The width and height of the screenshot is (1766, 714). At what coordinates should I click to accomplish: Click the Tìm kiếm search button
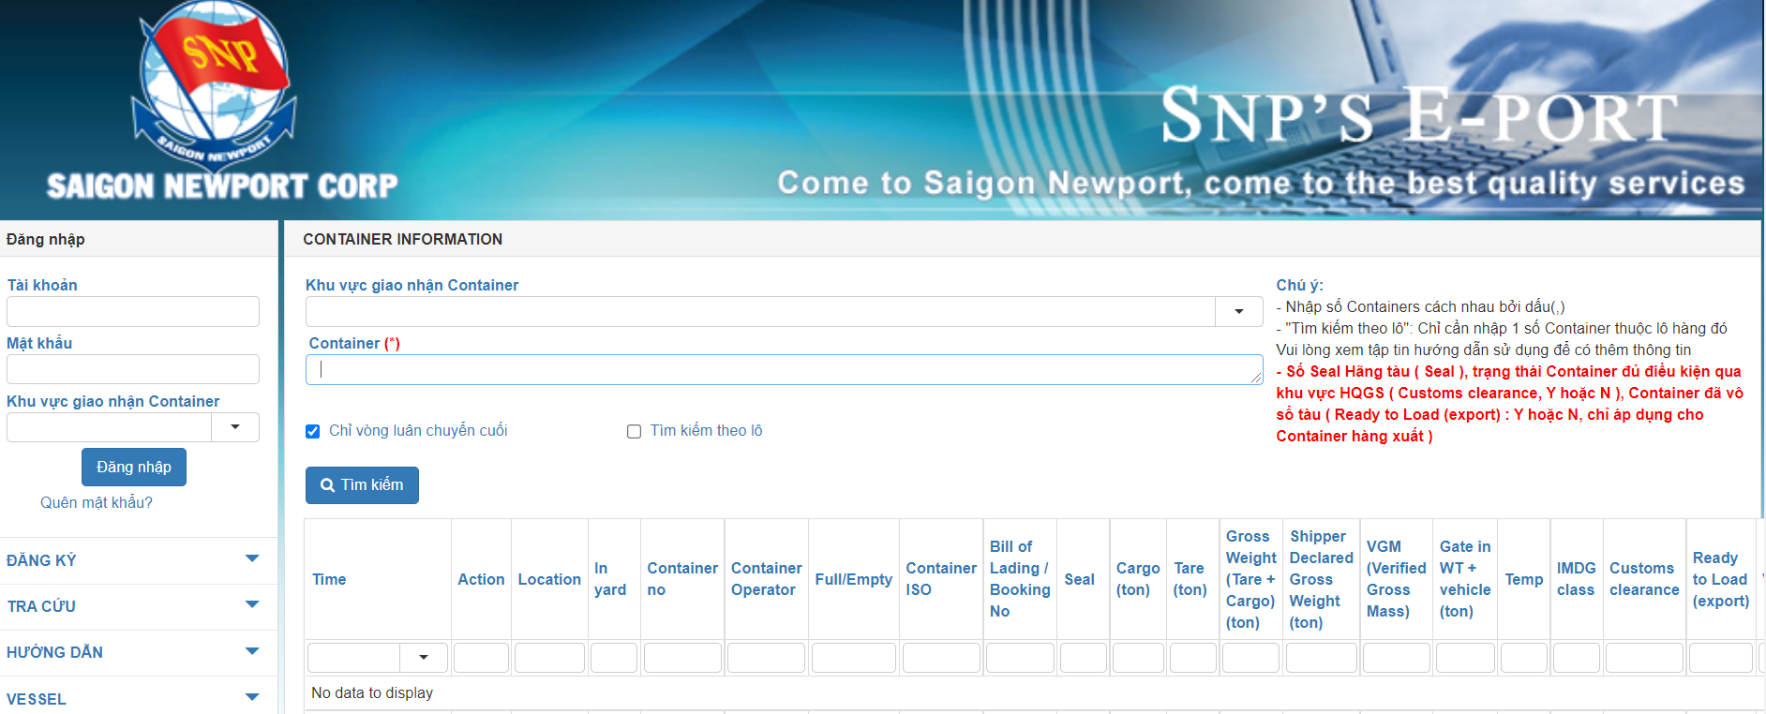point(362,485)
